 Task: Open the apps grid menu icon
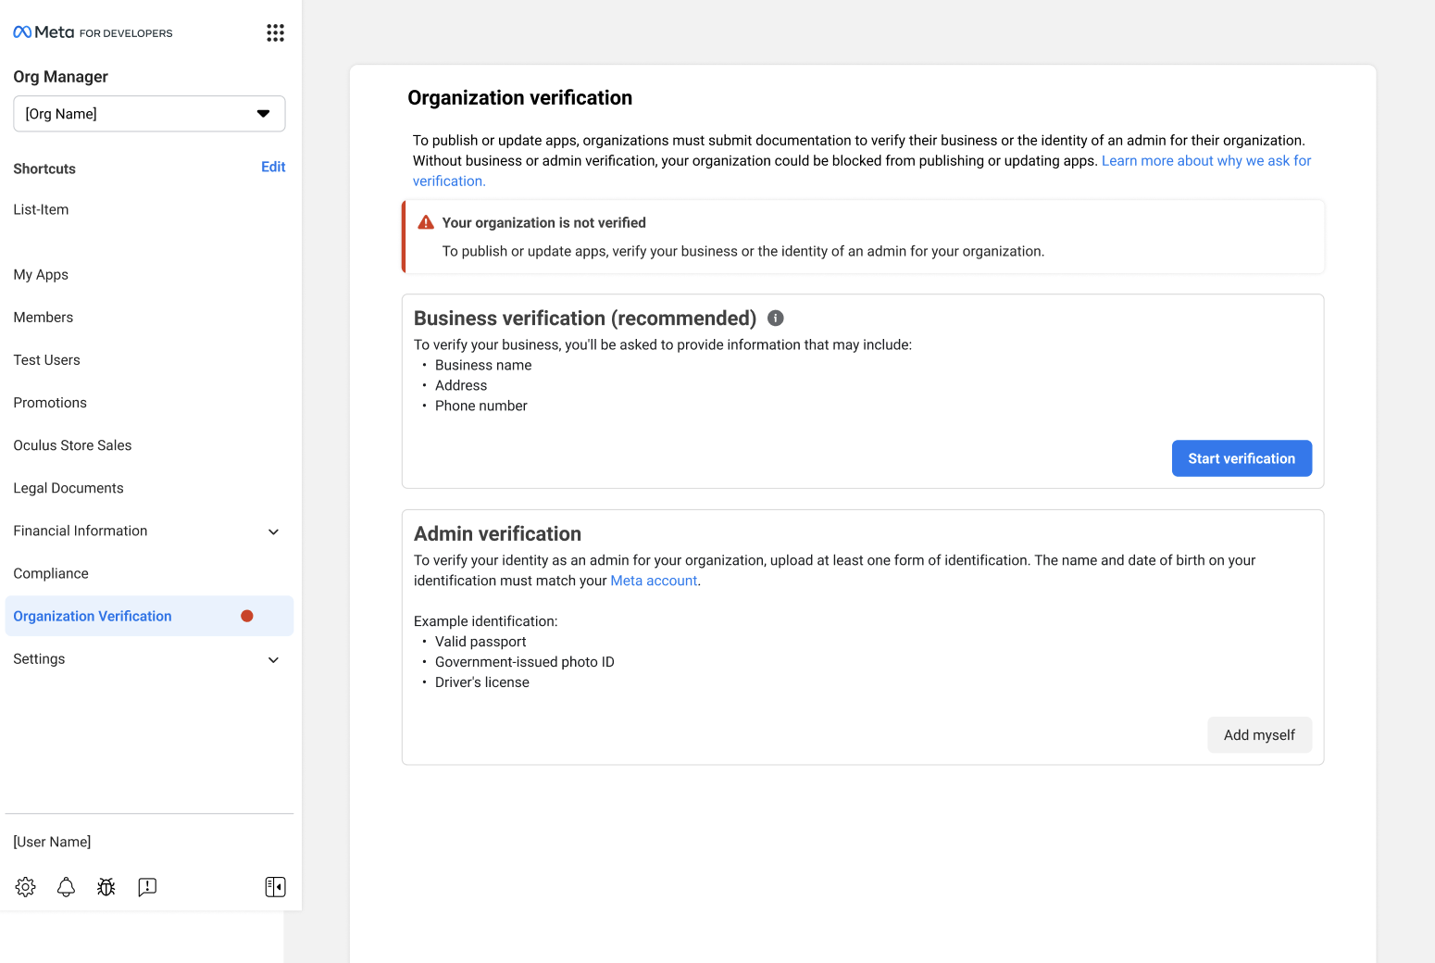pyautogui.click(x=275, y=33)
